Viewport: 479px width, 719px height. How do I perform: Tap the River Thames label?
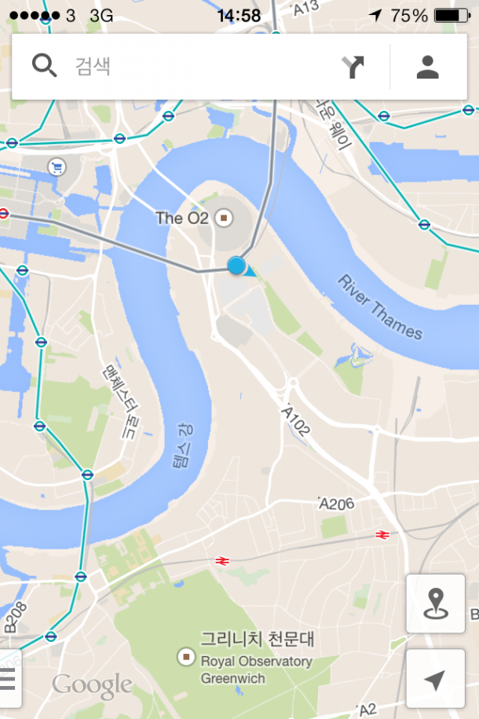380,307
